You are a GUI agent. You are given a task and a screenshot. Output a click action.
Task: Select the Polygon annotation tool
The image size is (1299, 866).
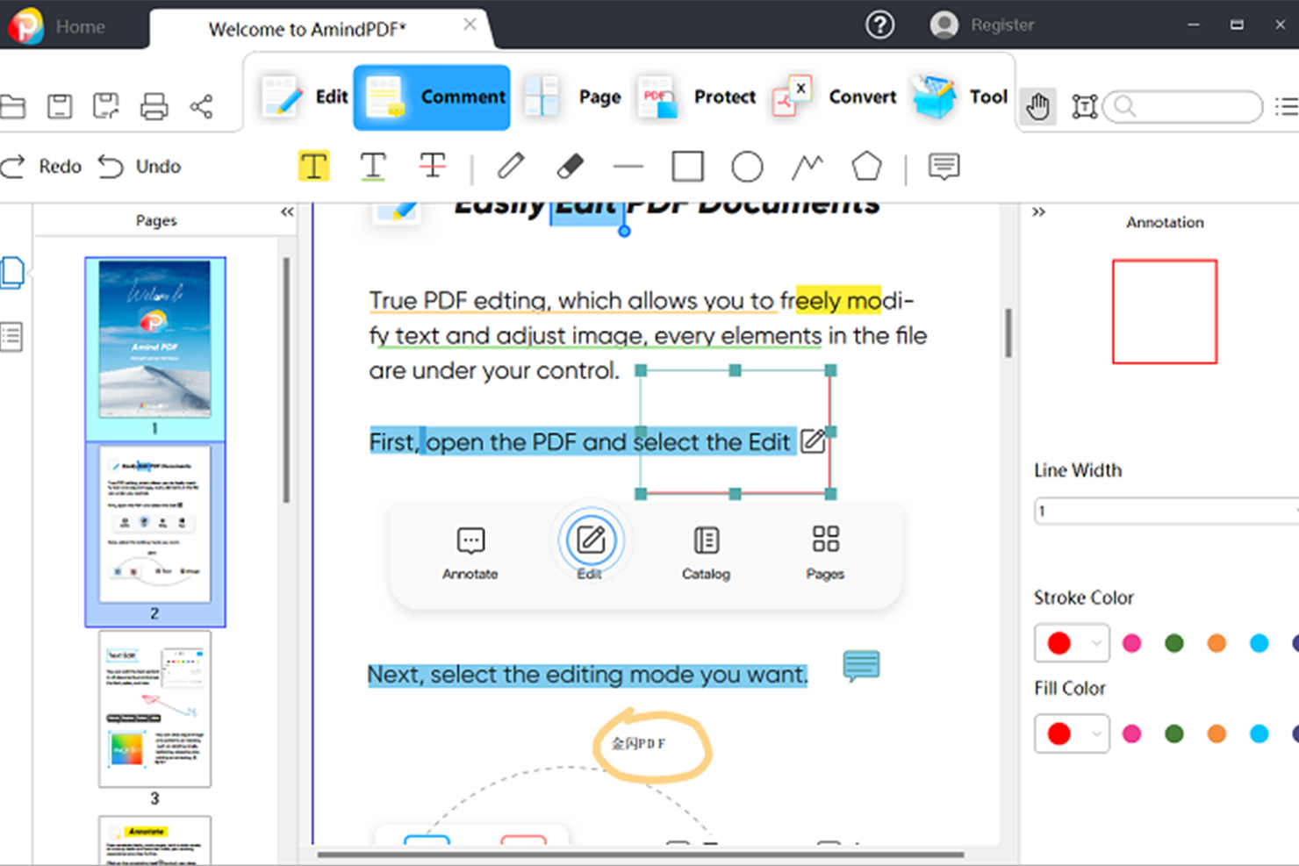pos(866,166)
